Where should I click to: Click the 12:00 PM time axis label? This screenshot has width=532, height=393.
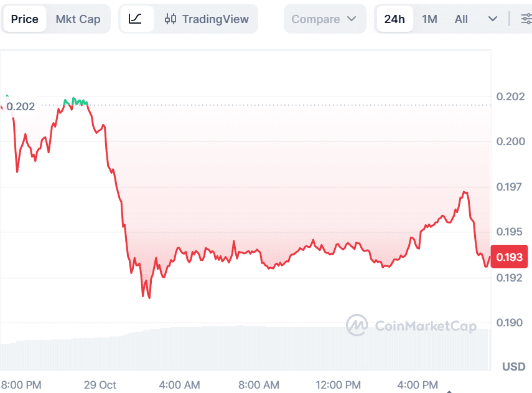[338, 385]
